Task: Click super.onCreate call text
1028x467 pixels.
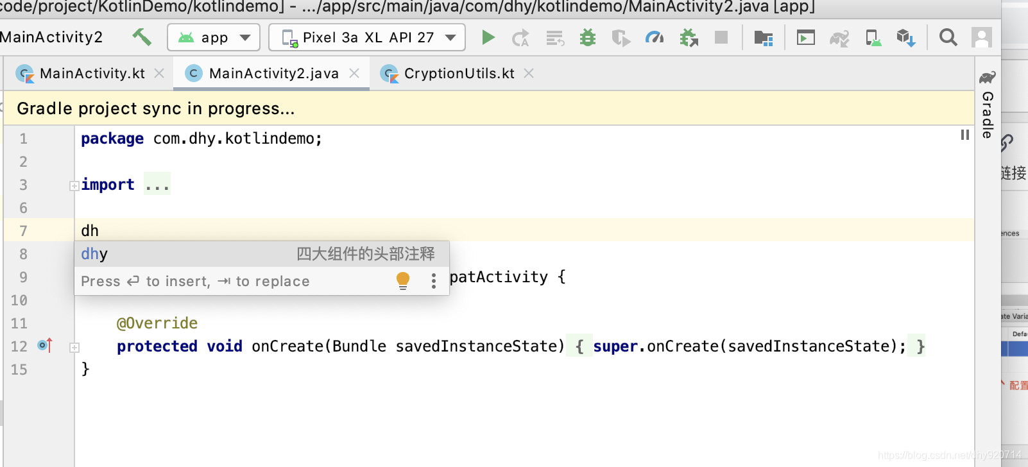Action: (x=750, y=346)
